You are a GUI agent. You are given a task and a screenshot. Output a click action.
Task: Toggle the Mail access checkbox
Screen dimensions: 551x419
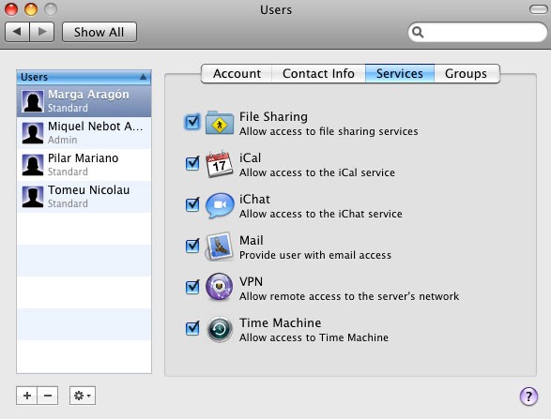[x=192, y=246]
